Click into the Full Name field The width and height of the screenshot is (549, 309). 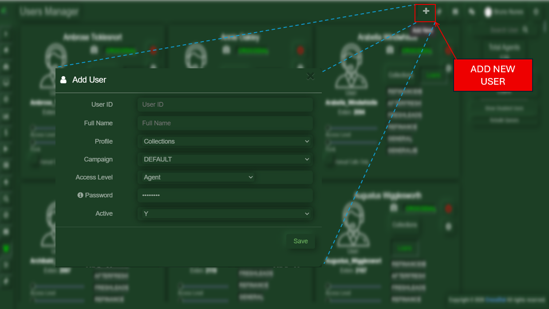(x=225, y=123)
